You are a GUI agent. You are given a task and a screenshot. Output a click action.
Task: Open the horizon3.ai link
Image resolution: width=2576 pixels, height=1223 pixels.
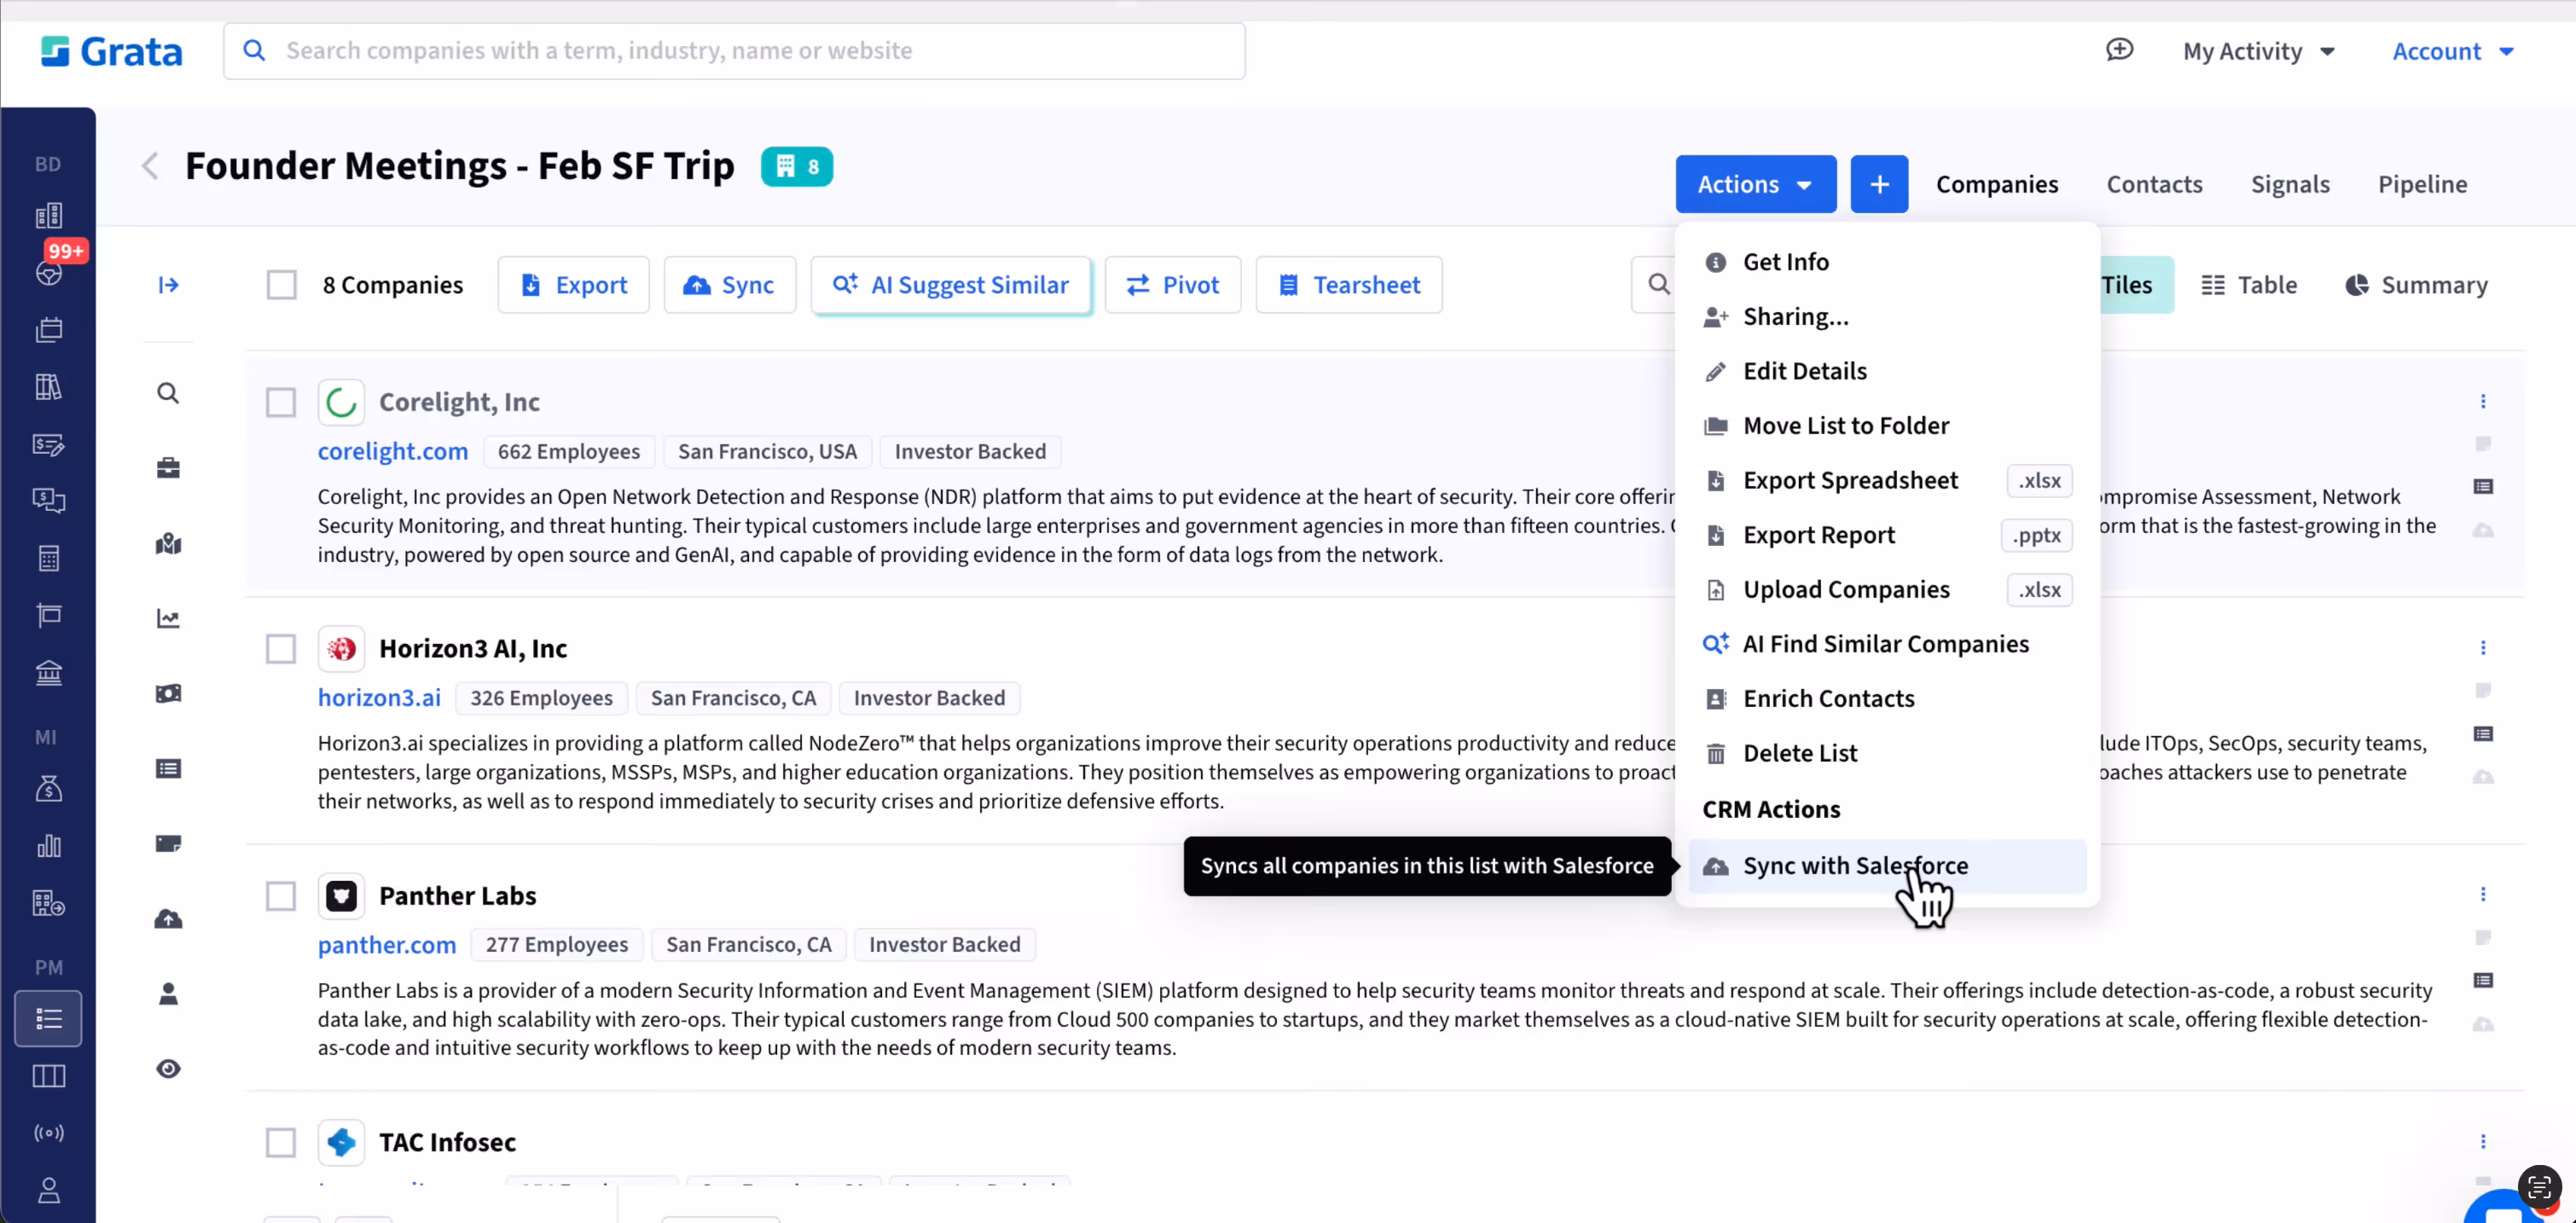(x=379, y=698)
